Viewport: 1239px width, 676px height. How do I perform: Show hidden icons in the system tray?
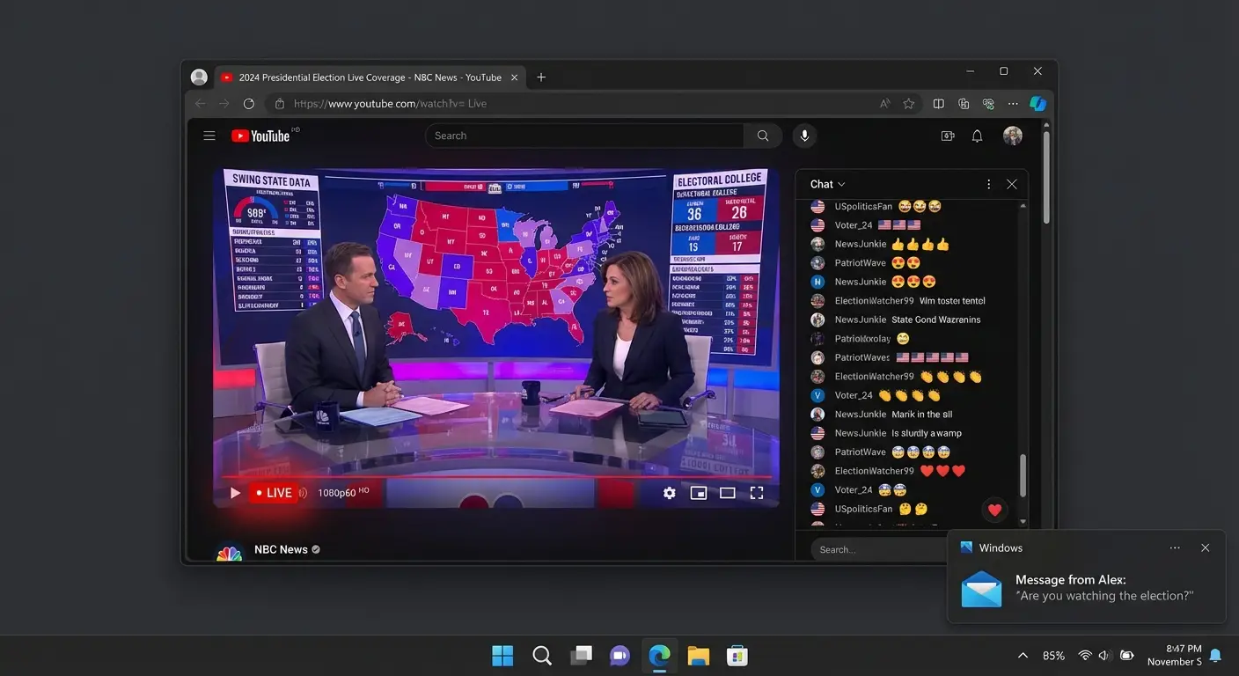click(1023, 656)
